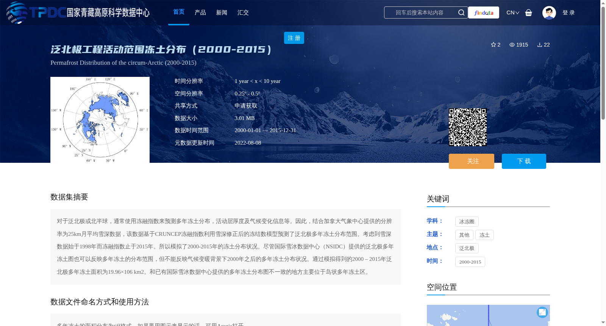This screenshot has width=606, height=326.
Task: Click the blue 下载 download button
Action: tap(524, 161)
